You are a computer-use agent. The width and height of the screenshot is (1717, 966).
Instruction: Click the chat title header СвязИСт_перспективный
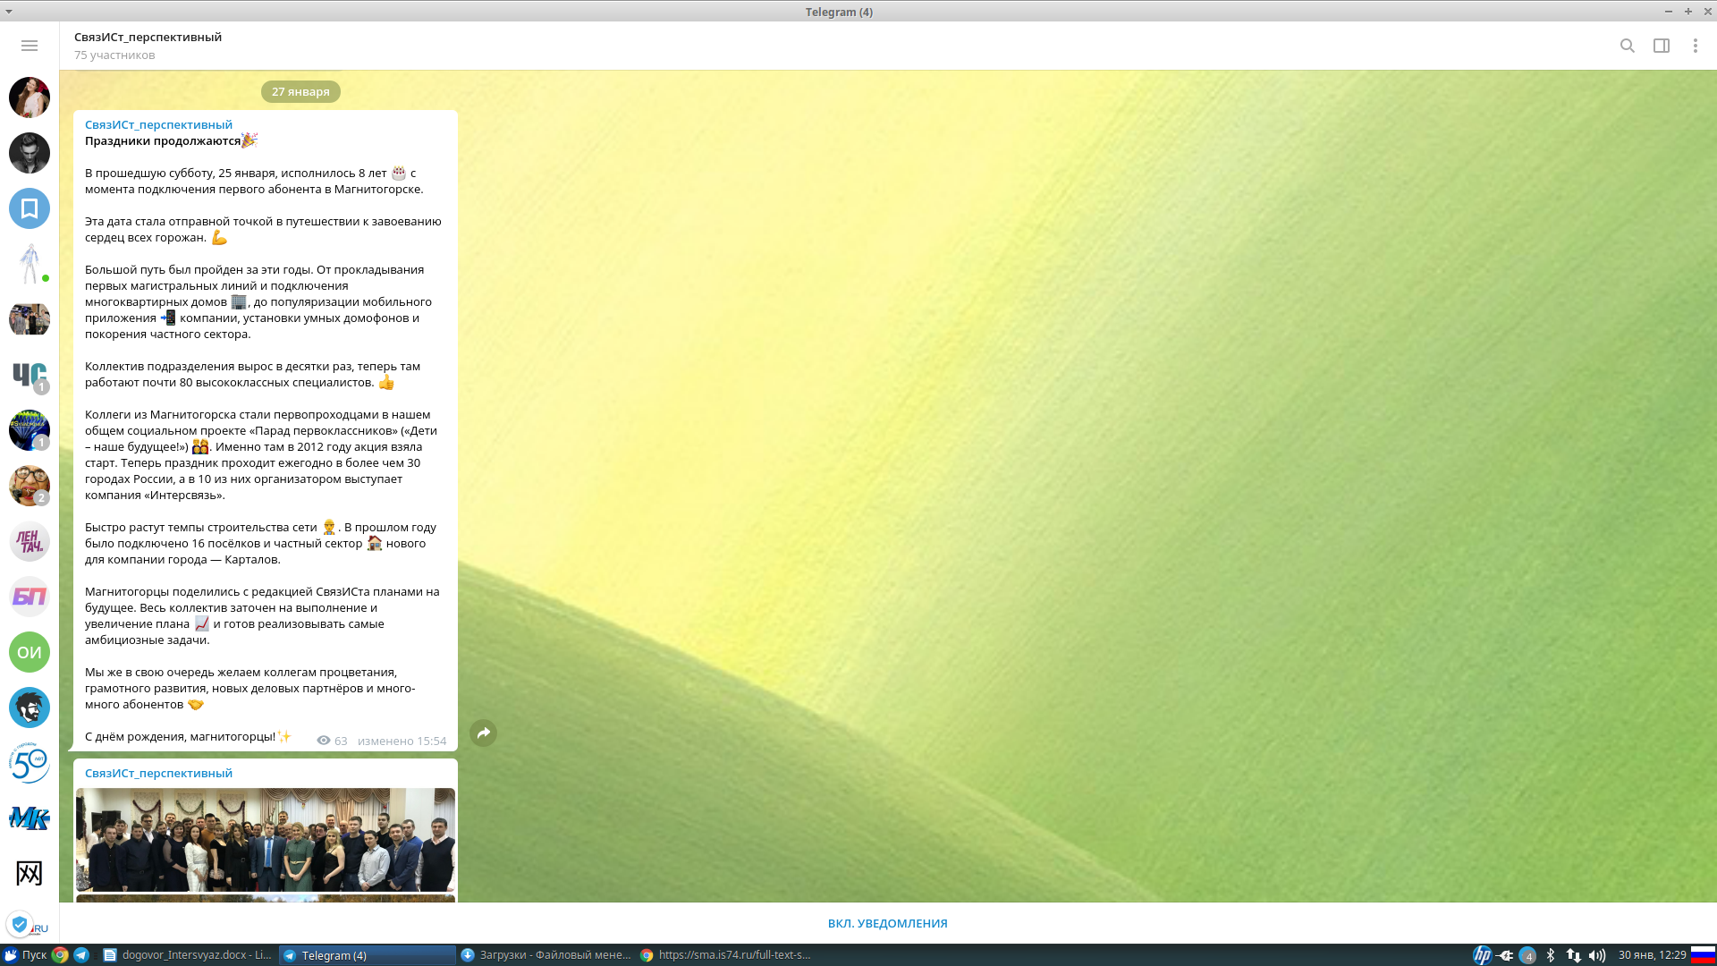pyautogui.click(x=148, y=37)
